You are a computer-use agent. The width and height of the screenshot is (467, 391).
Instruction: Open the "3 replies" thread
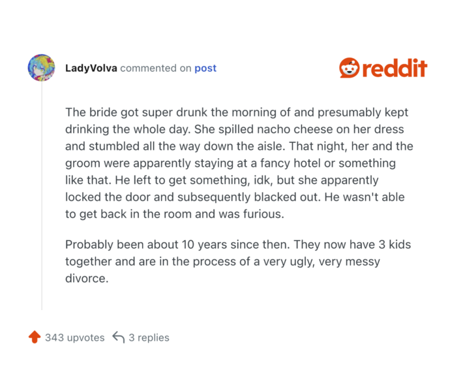click(x=149, y=337)
